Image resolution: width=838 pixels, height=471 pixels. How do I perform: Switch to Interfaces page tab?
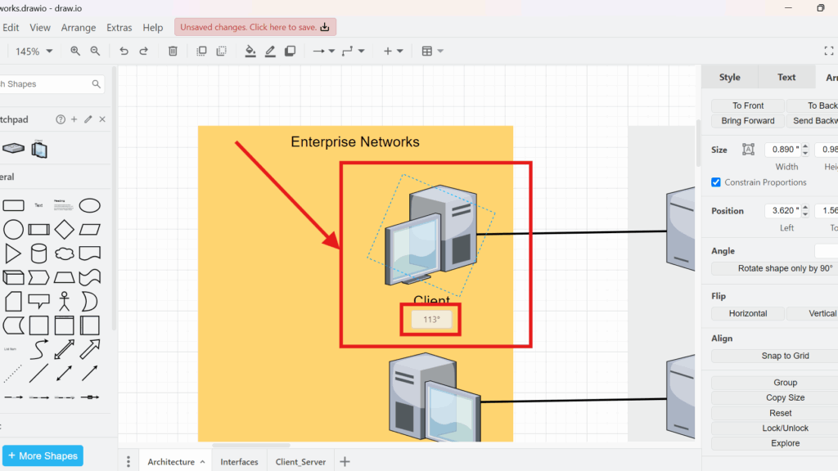[239, 462]
